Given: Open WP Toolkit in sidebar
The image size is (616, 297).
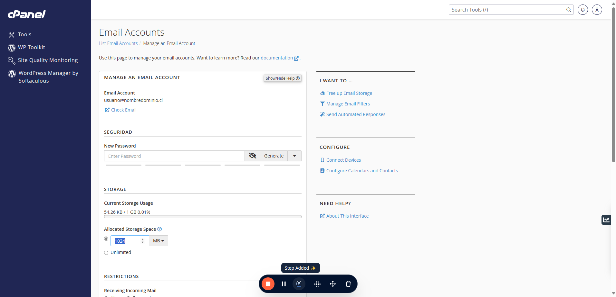Looking at the screenshot, I should click(32, 47).
